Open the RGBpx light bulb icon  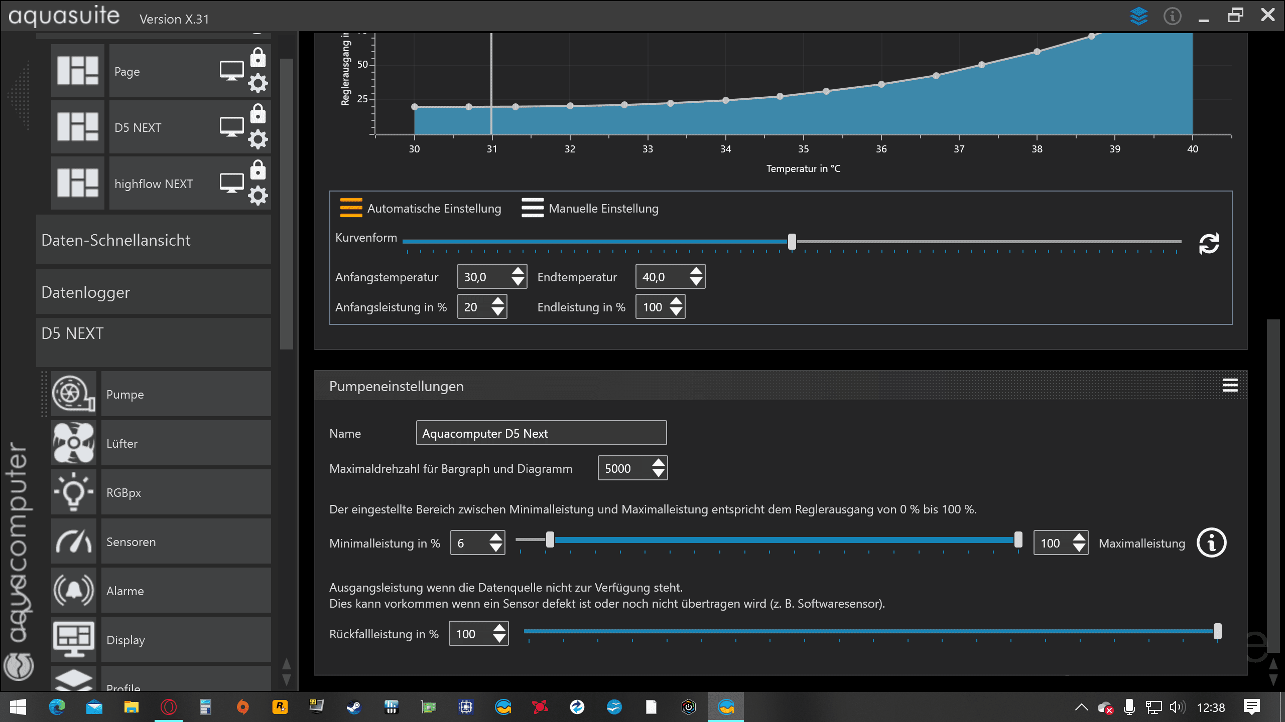click(74, 492)
